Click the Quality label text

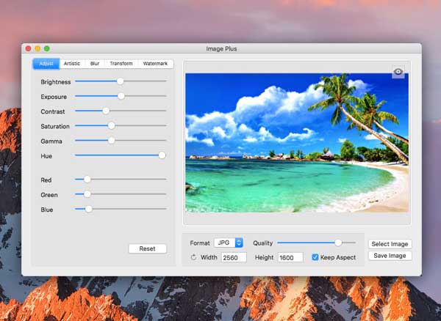coord(262,243)
